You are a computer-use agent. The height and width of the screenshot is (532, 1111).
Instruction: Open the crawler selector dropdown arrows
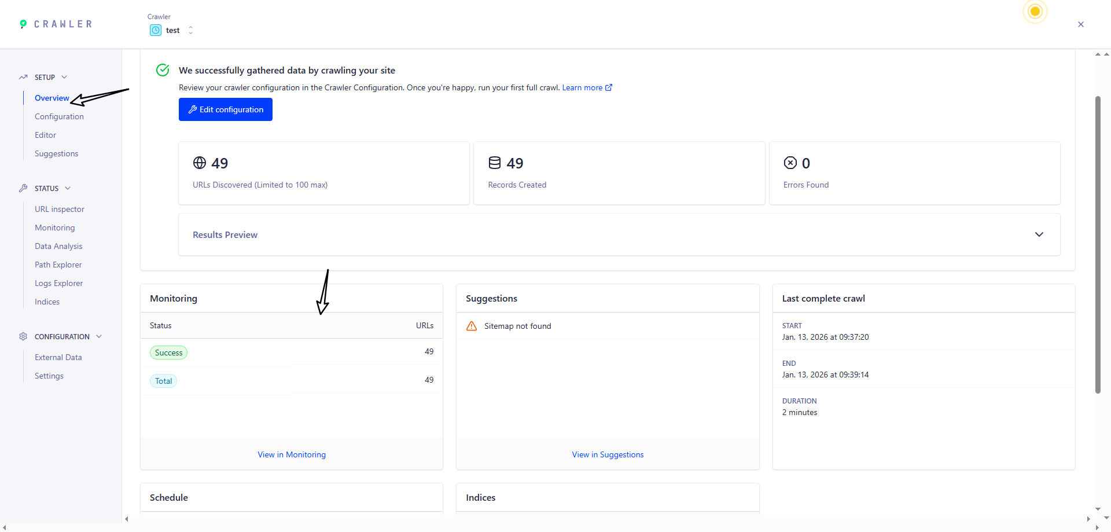point(190,30)
